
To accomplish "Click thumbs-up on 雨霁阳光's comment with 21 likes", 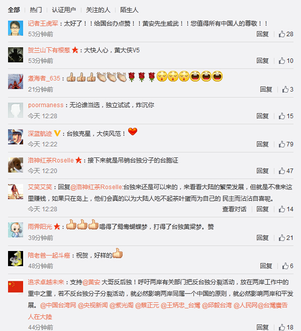I will point(286,238).
